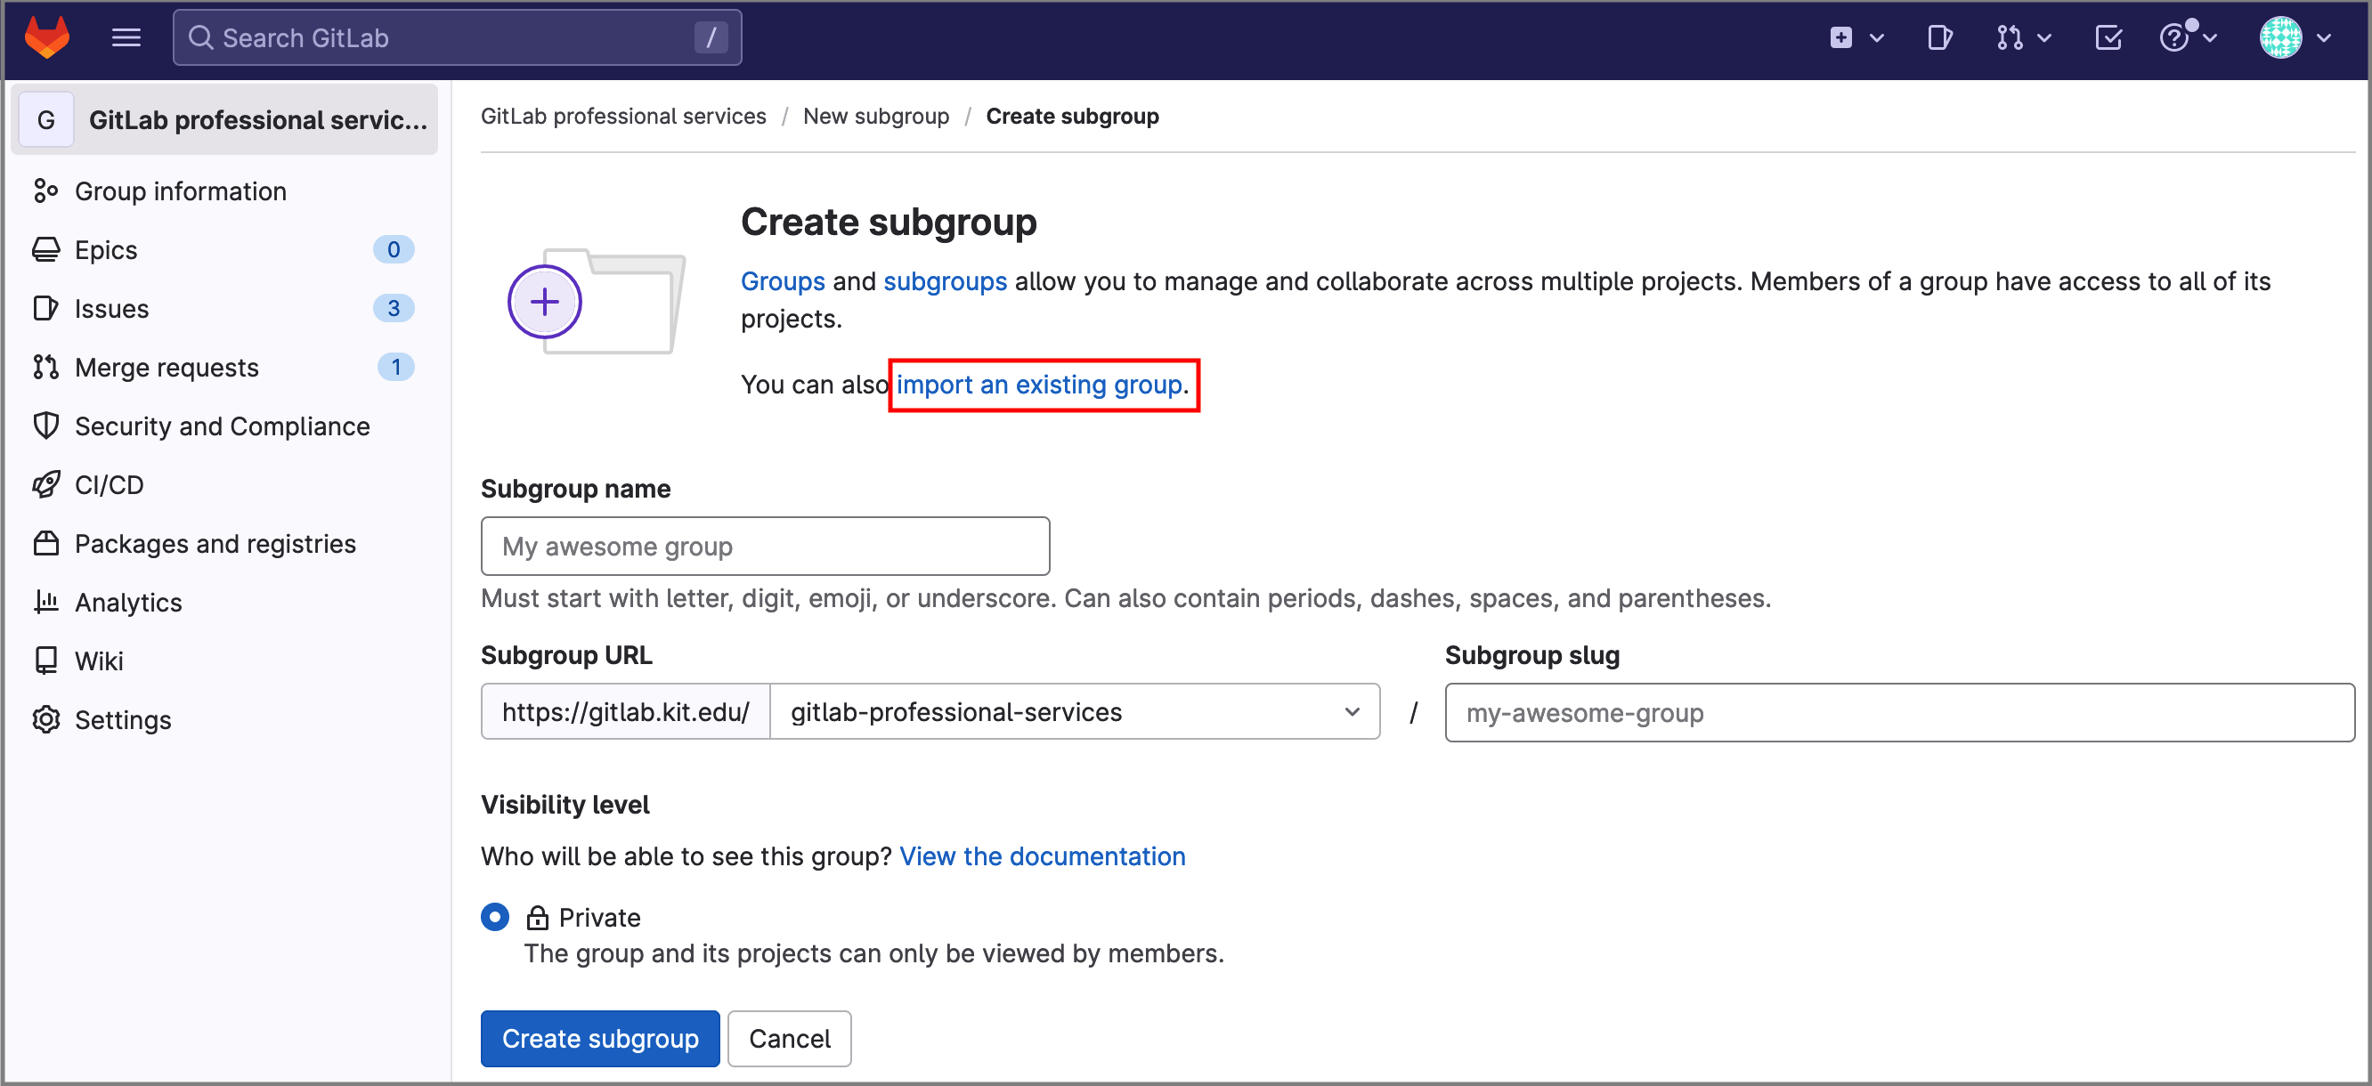Open the Analytics section
The width and height of the screenshot is (2372, 1086).
tap(130, 602)
